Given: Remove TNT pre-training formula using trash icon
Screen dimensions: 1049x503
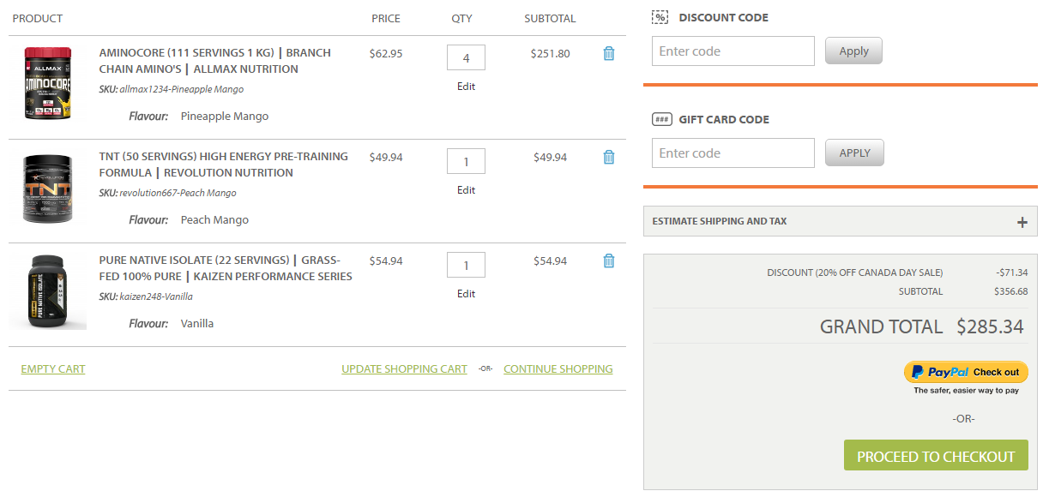Looking at the screenshot, I should (609, 157).
